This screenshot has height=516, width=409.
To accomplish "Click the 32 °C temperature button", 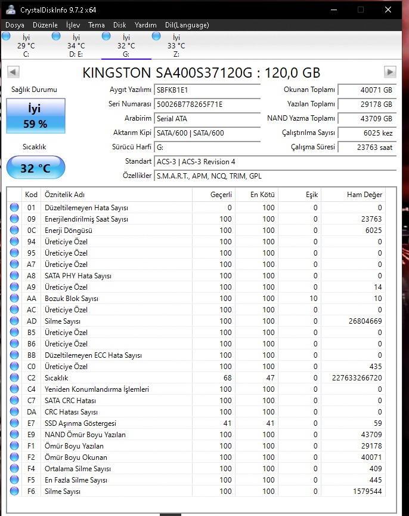I will [36, 168].
